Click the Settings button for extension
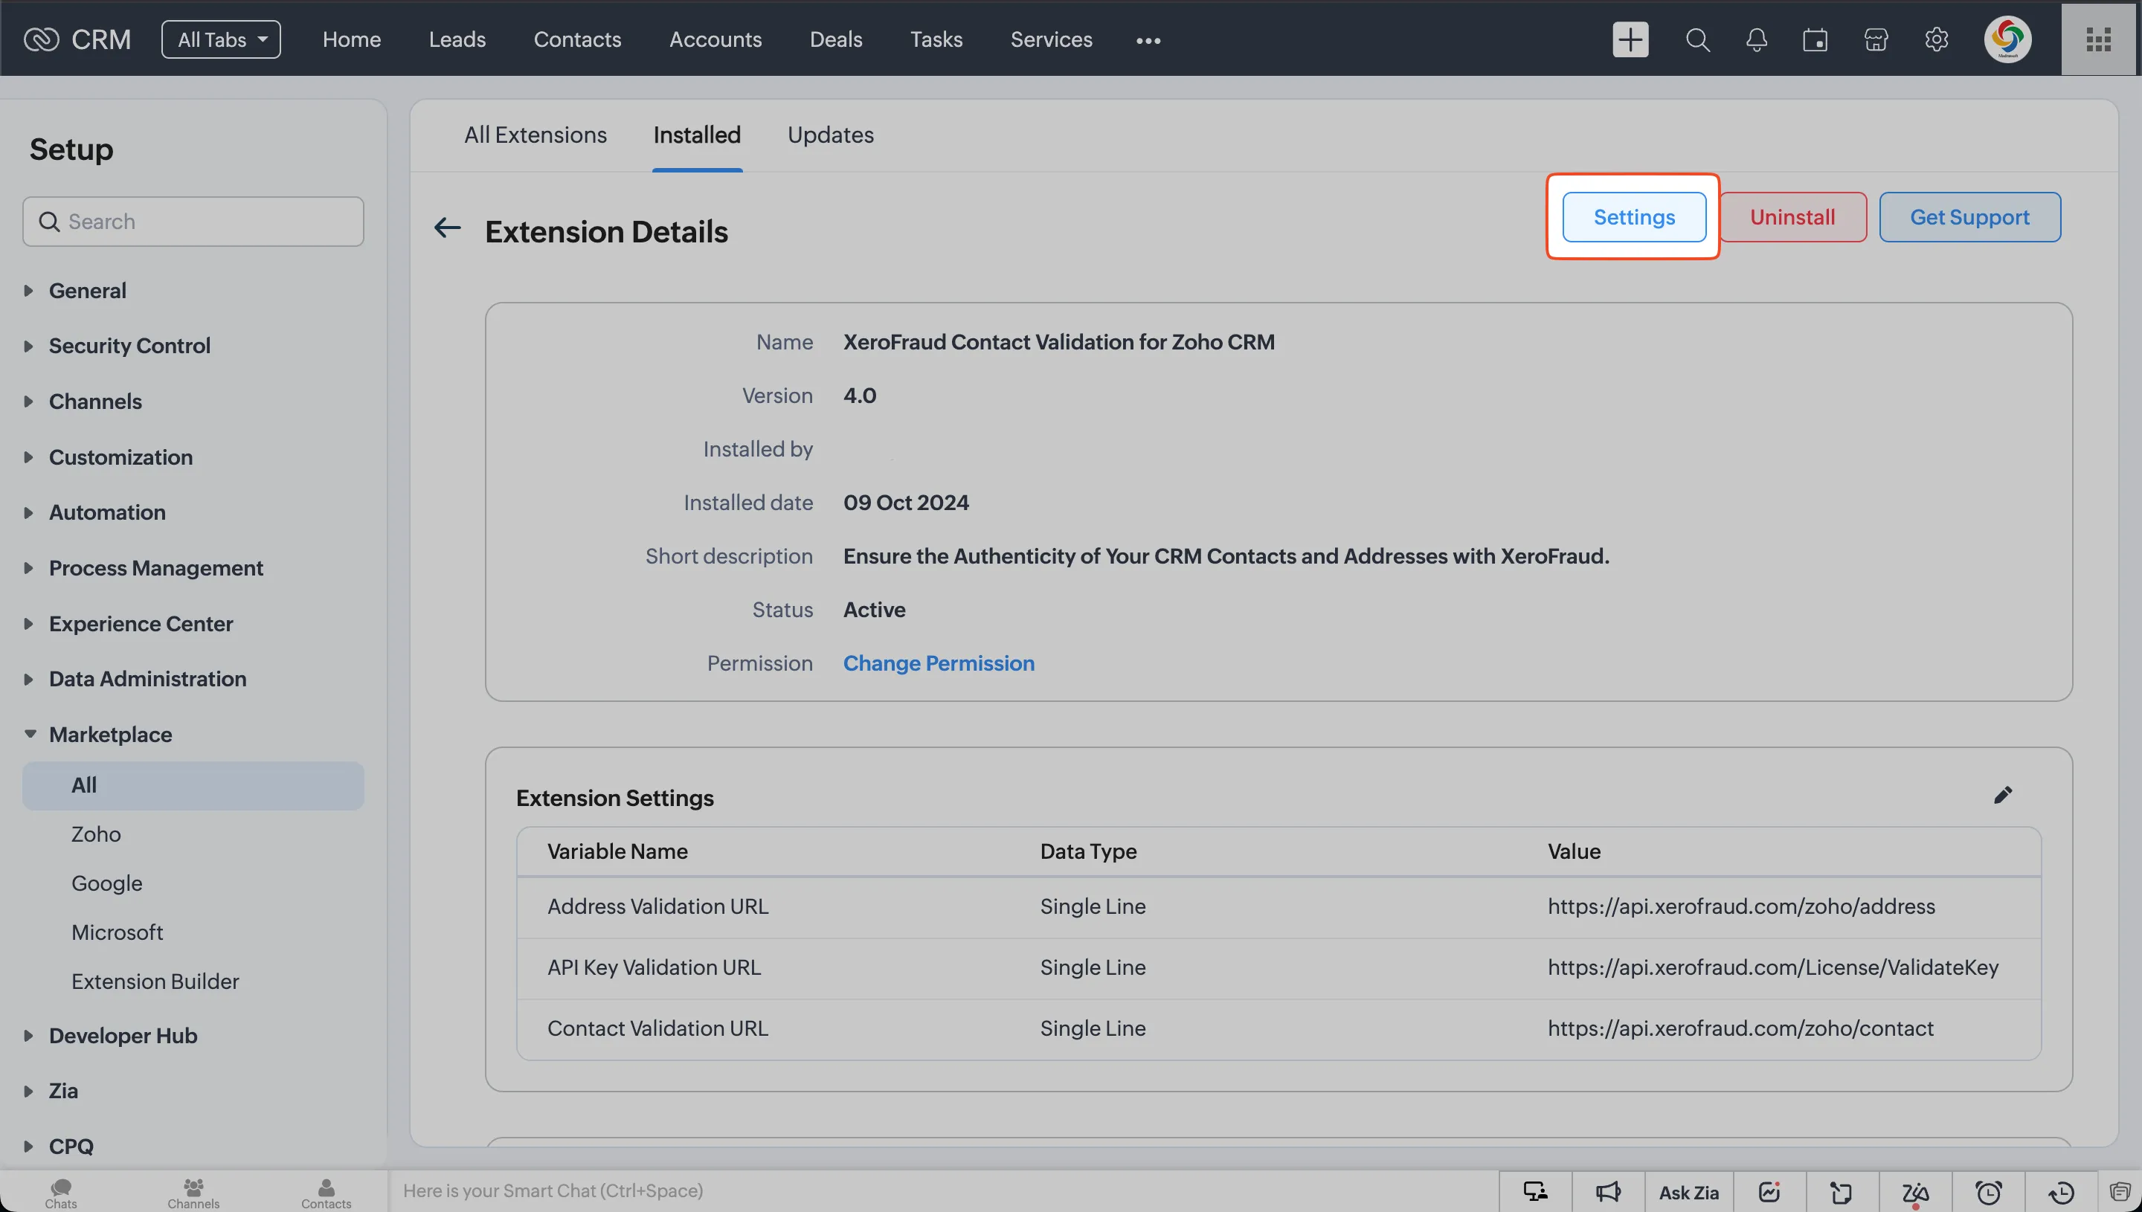The width and height of the screenshot is (2142, 1212). 1635,216
